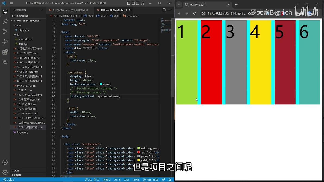
Task: Click the gray color swatch on line 35
Action: pos(138,156)
